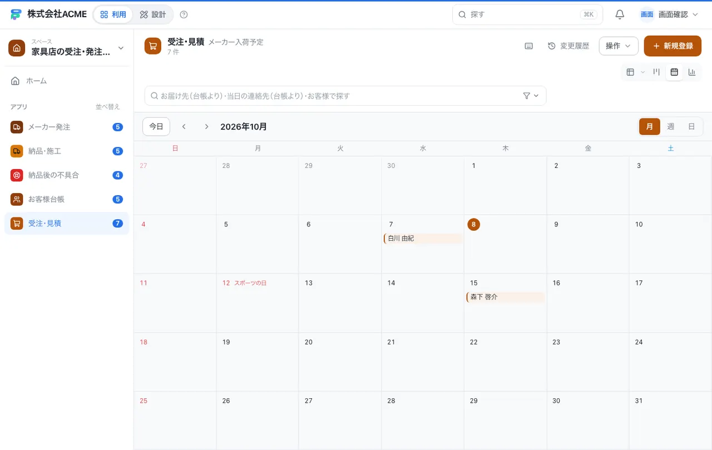
Task: Go to next month arrow
Action: coord(206,127)
